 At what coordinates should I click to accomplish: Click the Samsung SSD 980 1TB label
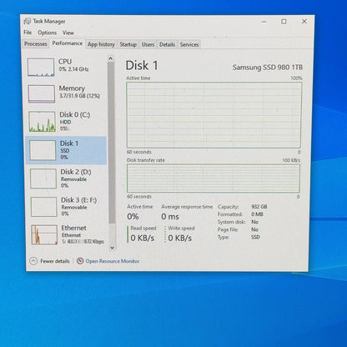268,68
